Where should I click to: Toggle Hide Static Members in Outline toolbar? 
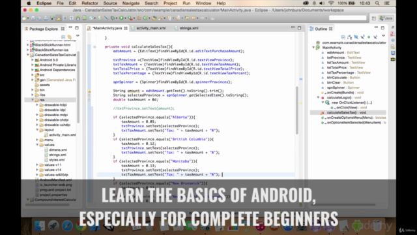coord(362,37)
